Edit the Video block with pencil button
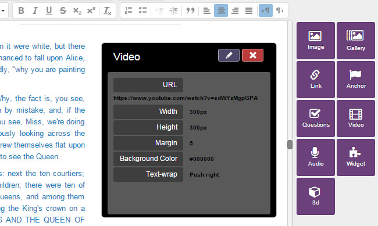Image resolution: width=378 pixels, height=226 pixels. (229, 55)
